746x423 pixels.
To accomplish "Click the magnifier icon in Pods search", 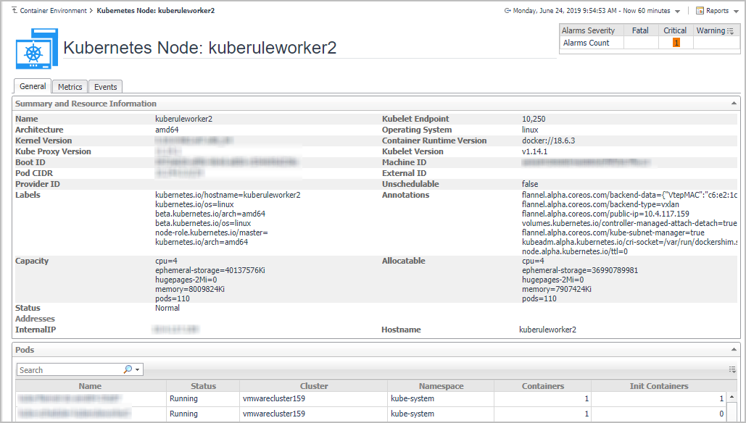I will 128,369.
